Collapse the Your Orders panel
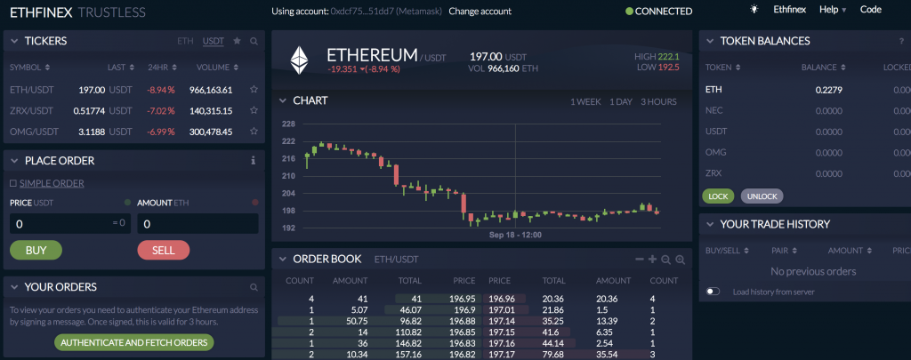 [x=14, y=287]
